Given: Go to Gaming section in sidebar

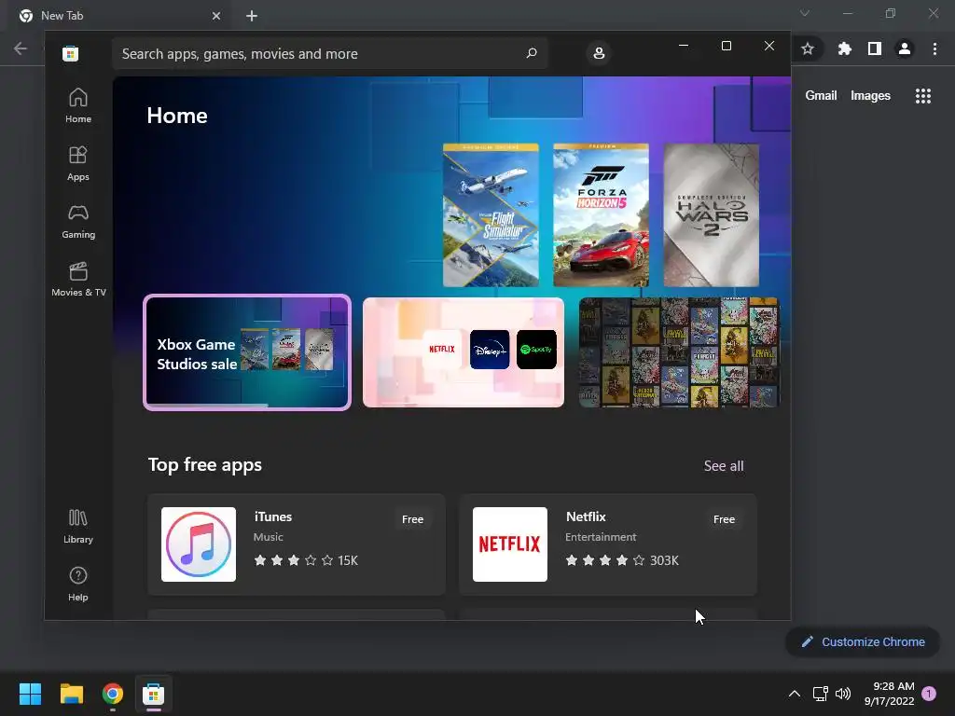Looking at the screenshot, I should (x=78, y=222).
